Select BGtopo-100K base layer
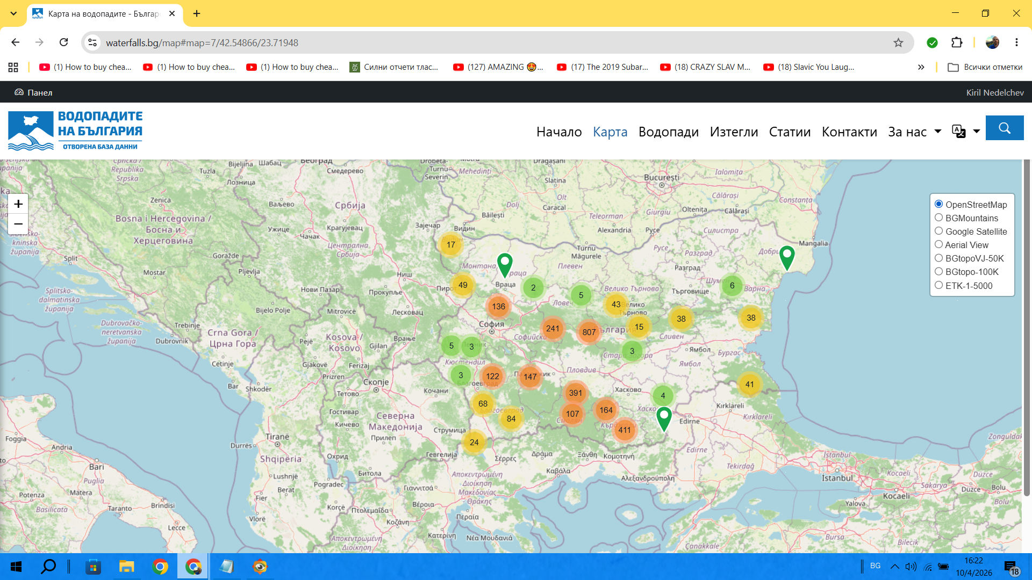This screenshot has width=1032, height=580. click(x=938, y=272)
